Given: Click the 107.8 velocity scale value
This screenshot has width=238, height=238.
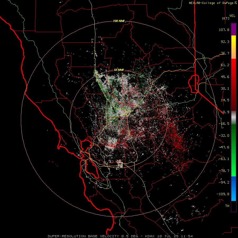Looking at the screenshot, I should [224, 30].
